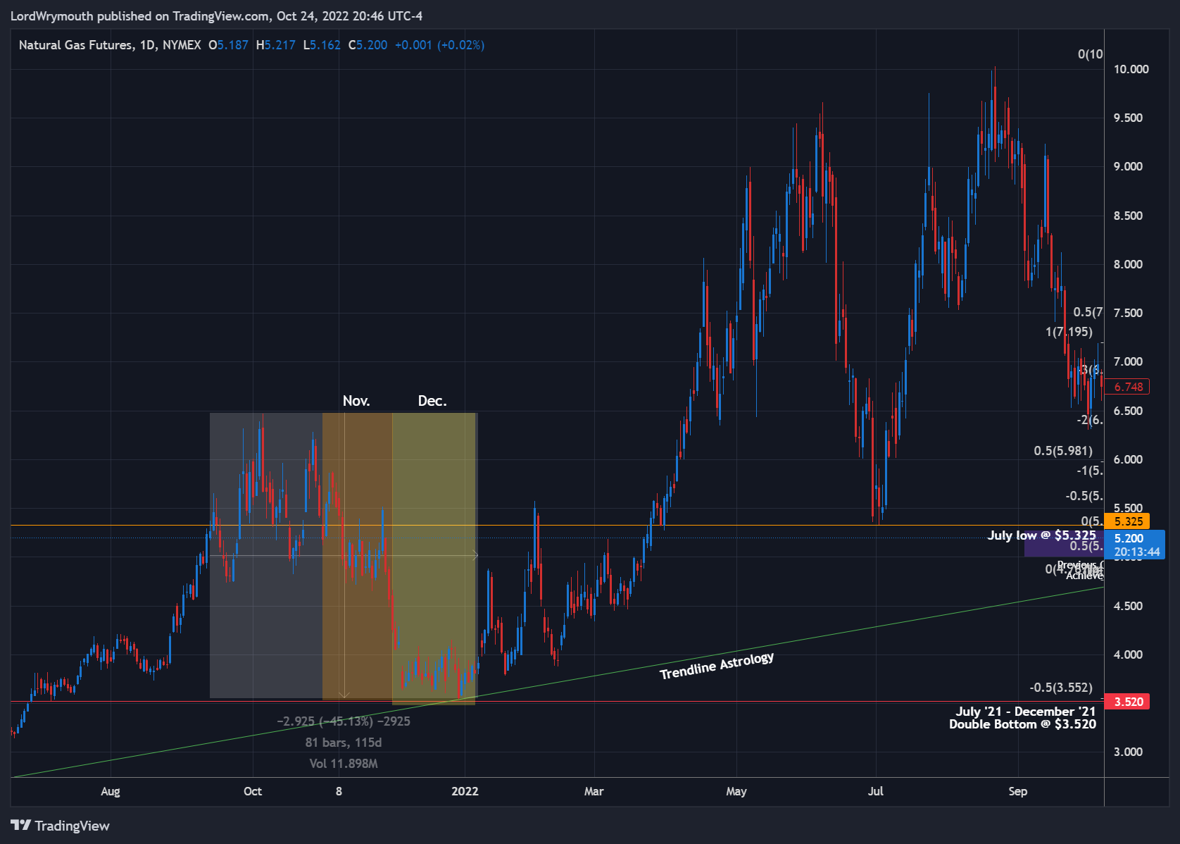The height and width of the screenshot is (844, 1180).
Task: Click the '-2.925 (-45.13%) -2925' measurement text
Action: click(x=344, y=721)
